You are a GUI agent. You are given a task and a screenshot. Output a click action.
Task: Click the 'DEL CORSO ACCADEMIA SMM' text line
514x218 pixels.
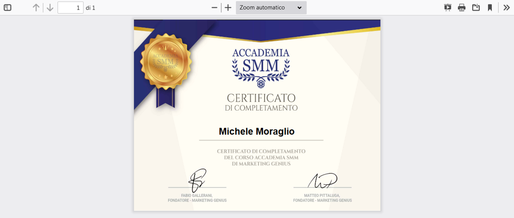tap(261, 158)
